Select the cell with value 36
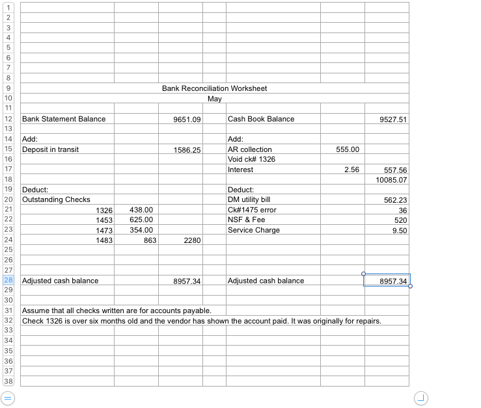481x408 pixels. tap(387, 209)
